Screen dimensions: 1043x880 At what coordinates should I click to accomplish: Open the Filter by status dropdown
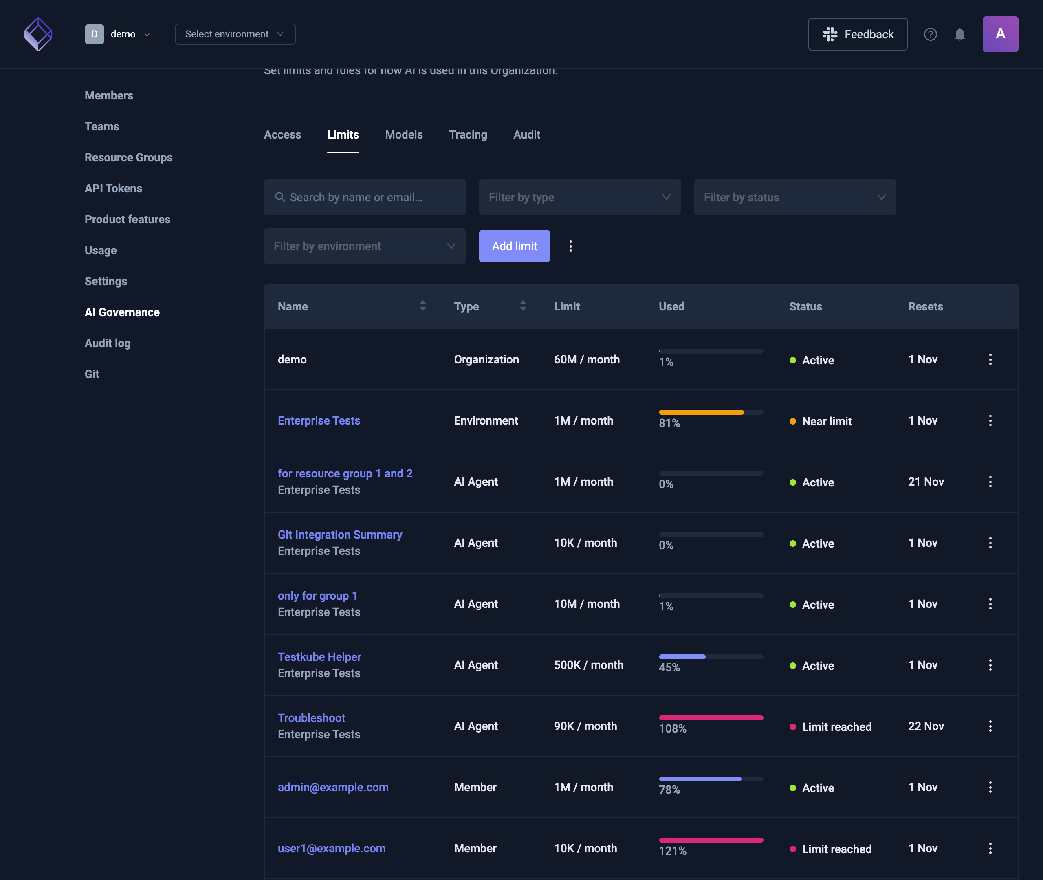pyautogui.click(x=795, y=197)
